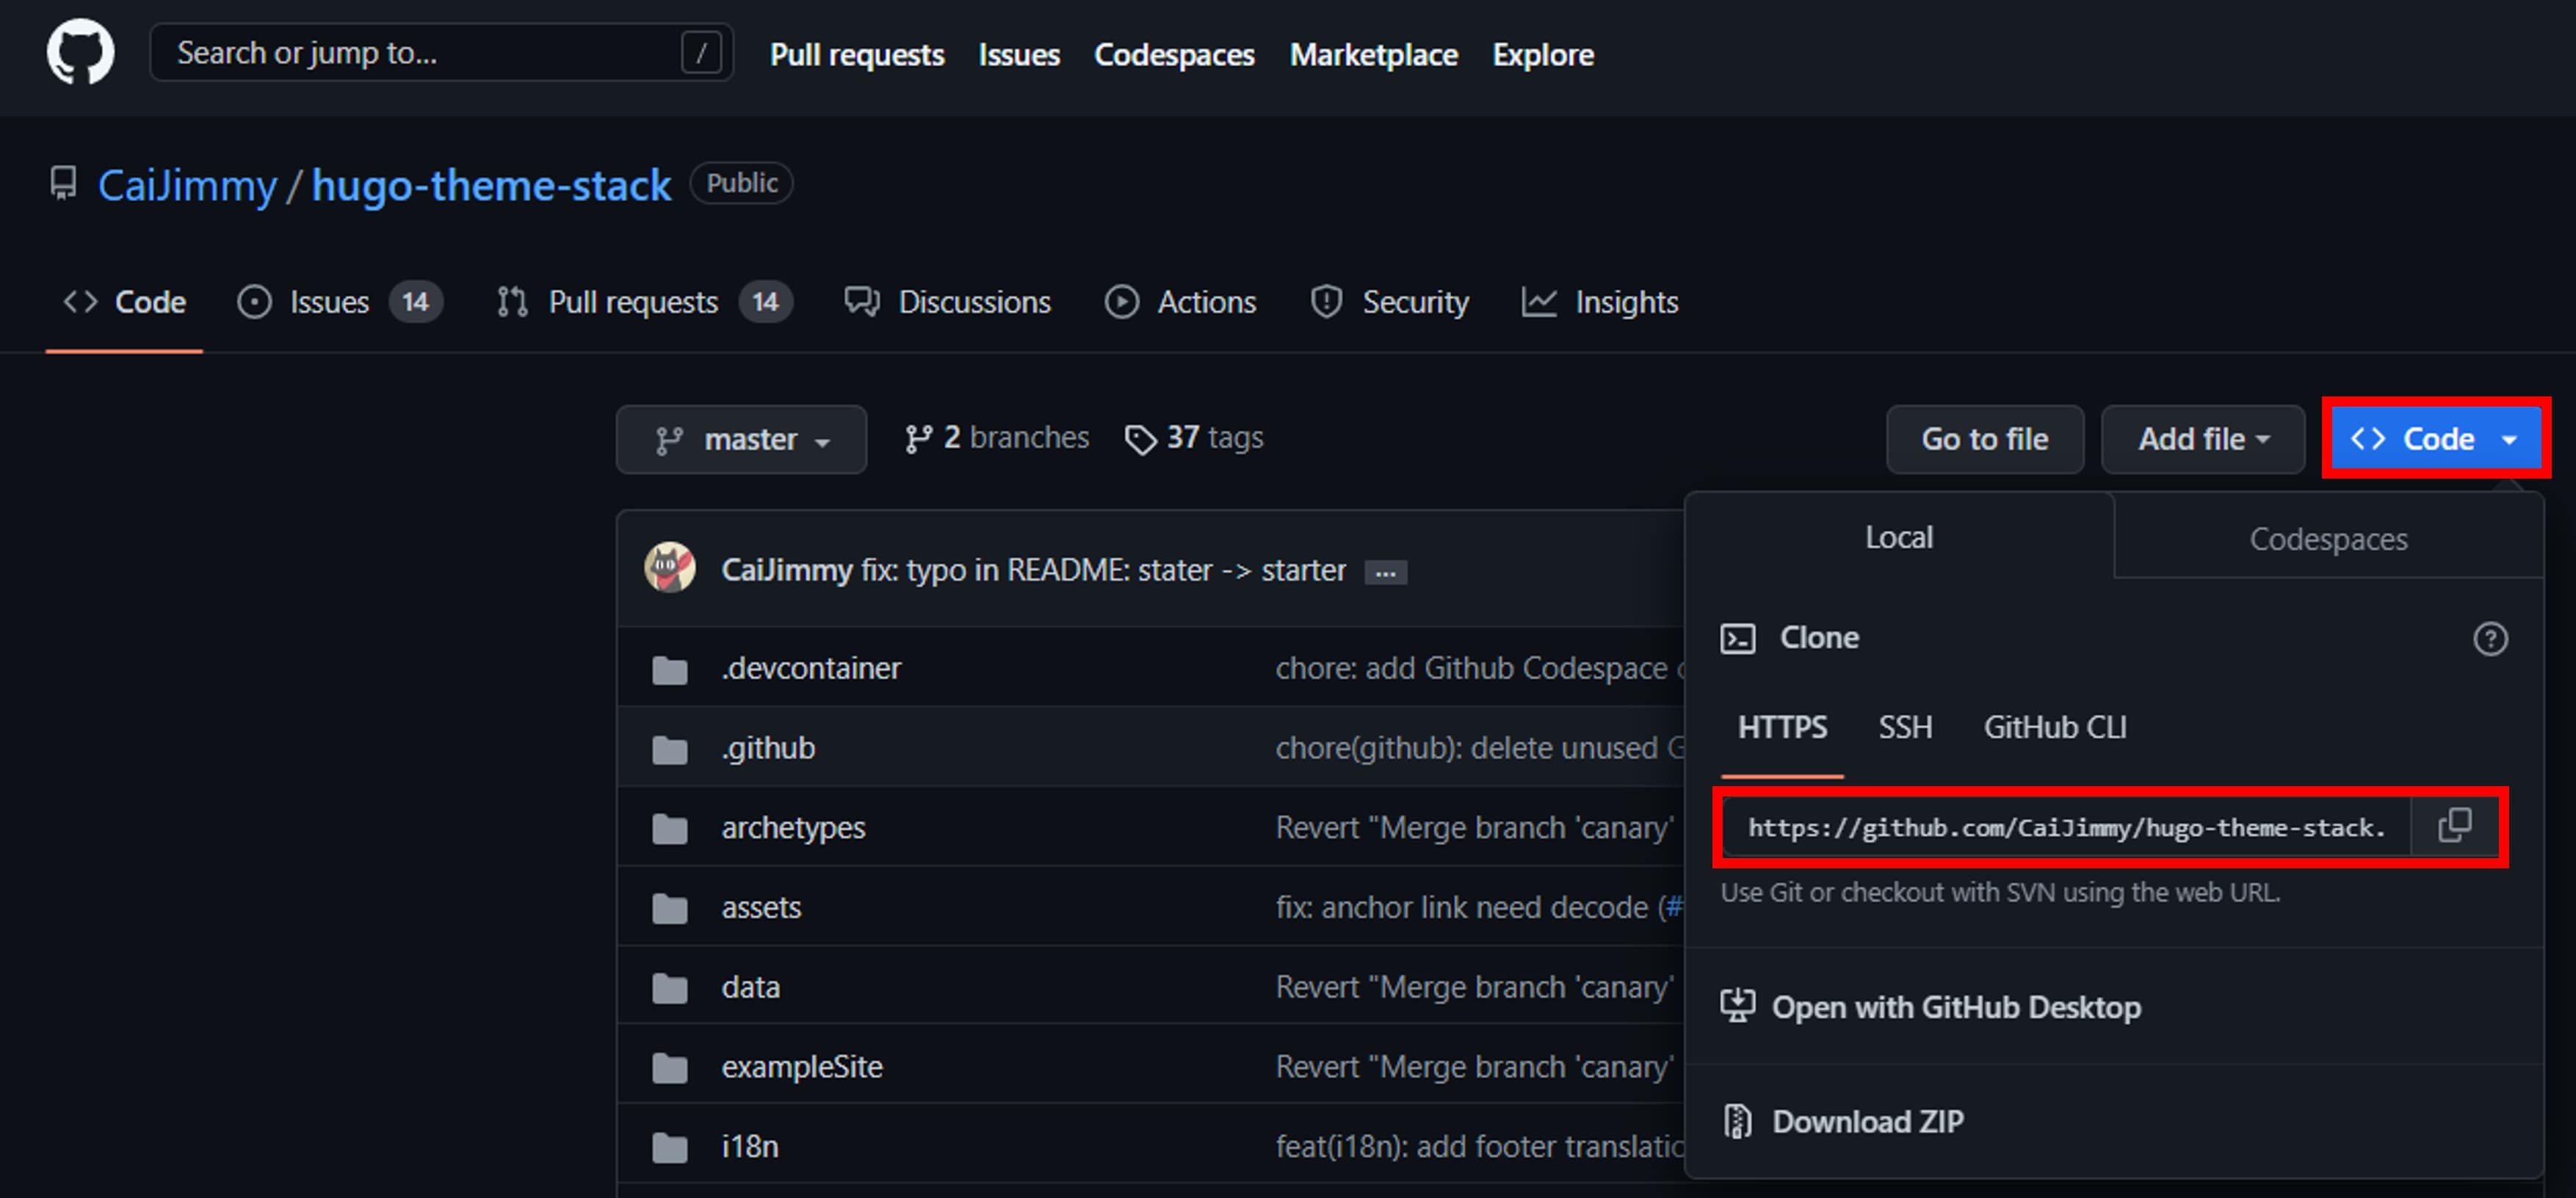Click the Issues tab circle-dot icon
Viewport: 2576px width, 1198px height.
(254, 302)
